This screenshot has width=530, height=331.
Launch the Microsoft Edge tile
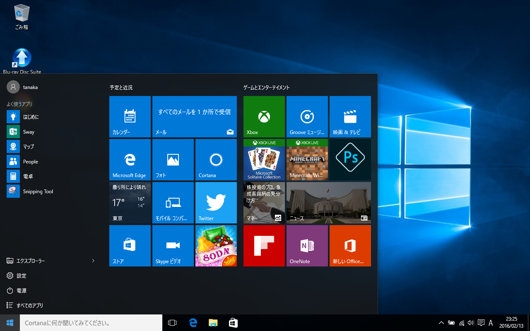click(130, 160)
